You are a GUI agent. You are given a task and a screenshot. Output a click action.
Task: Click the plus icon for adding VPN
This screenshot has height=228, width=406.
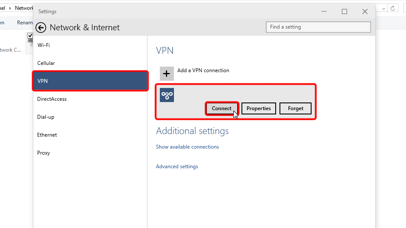(x=167, y=73)
